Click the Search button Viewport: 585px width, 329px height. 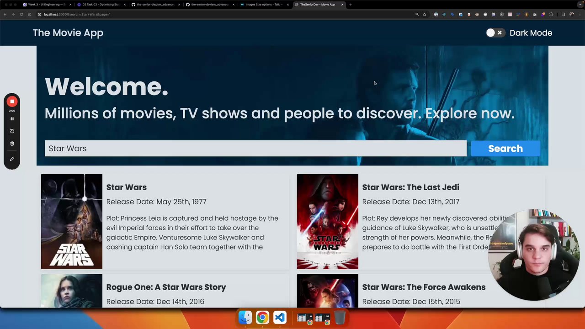505,149
